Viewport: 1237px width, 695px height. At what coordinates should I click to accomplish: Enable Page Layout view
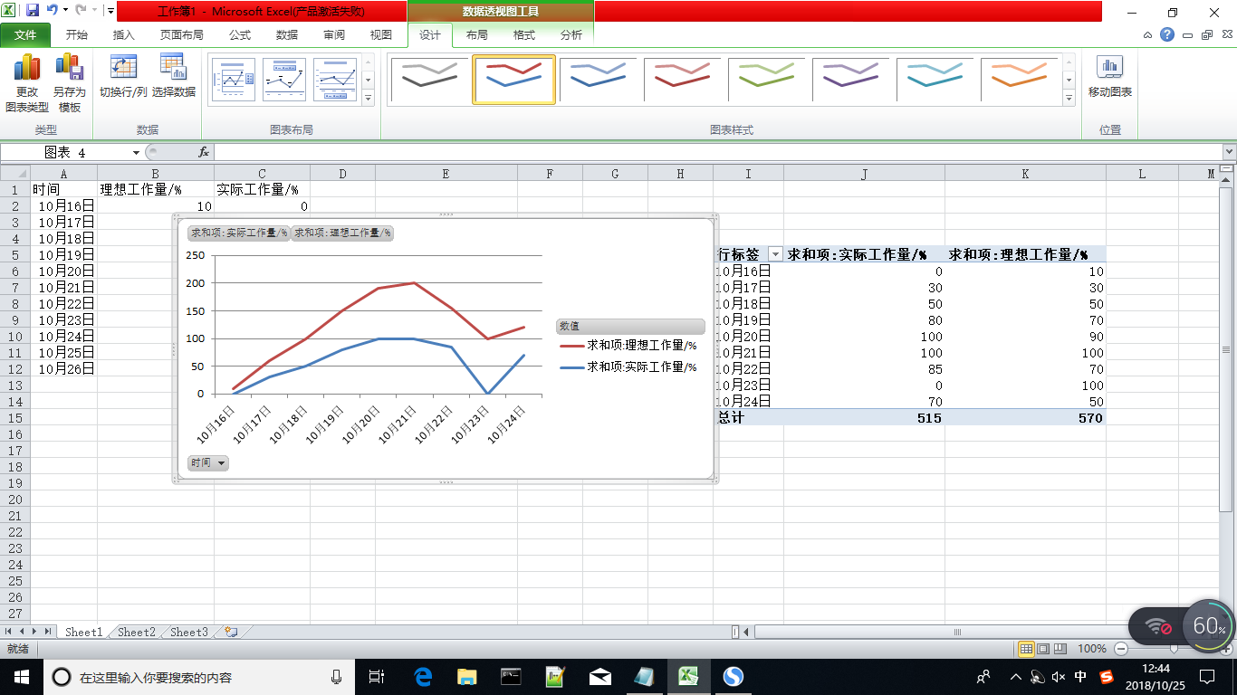pyautogui.click(x=1042, y=649)
